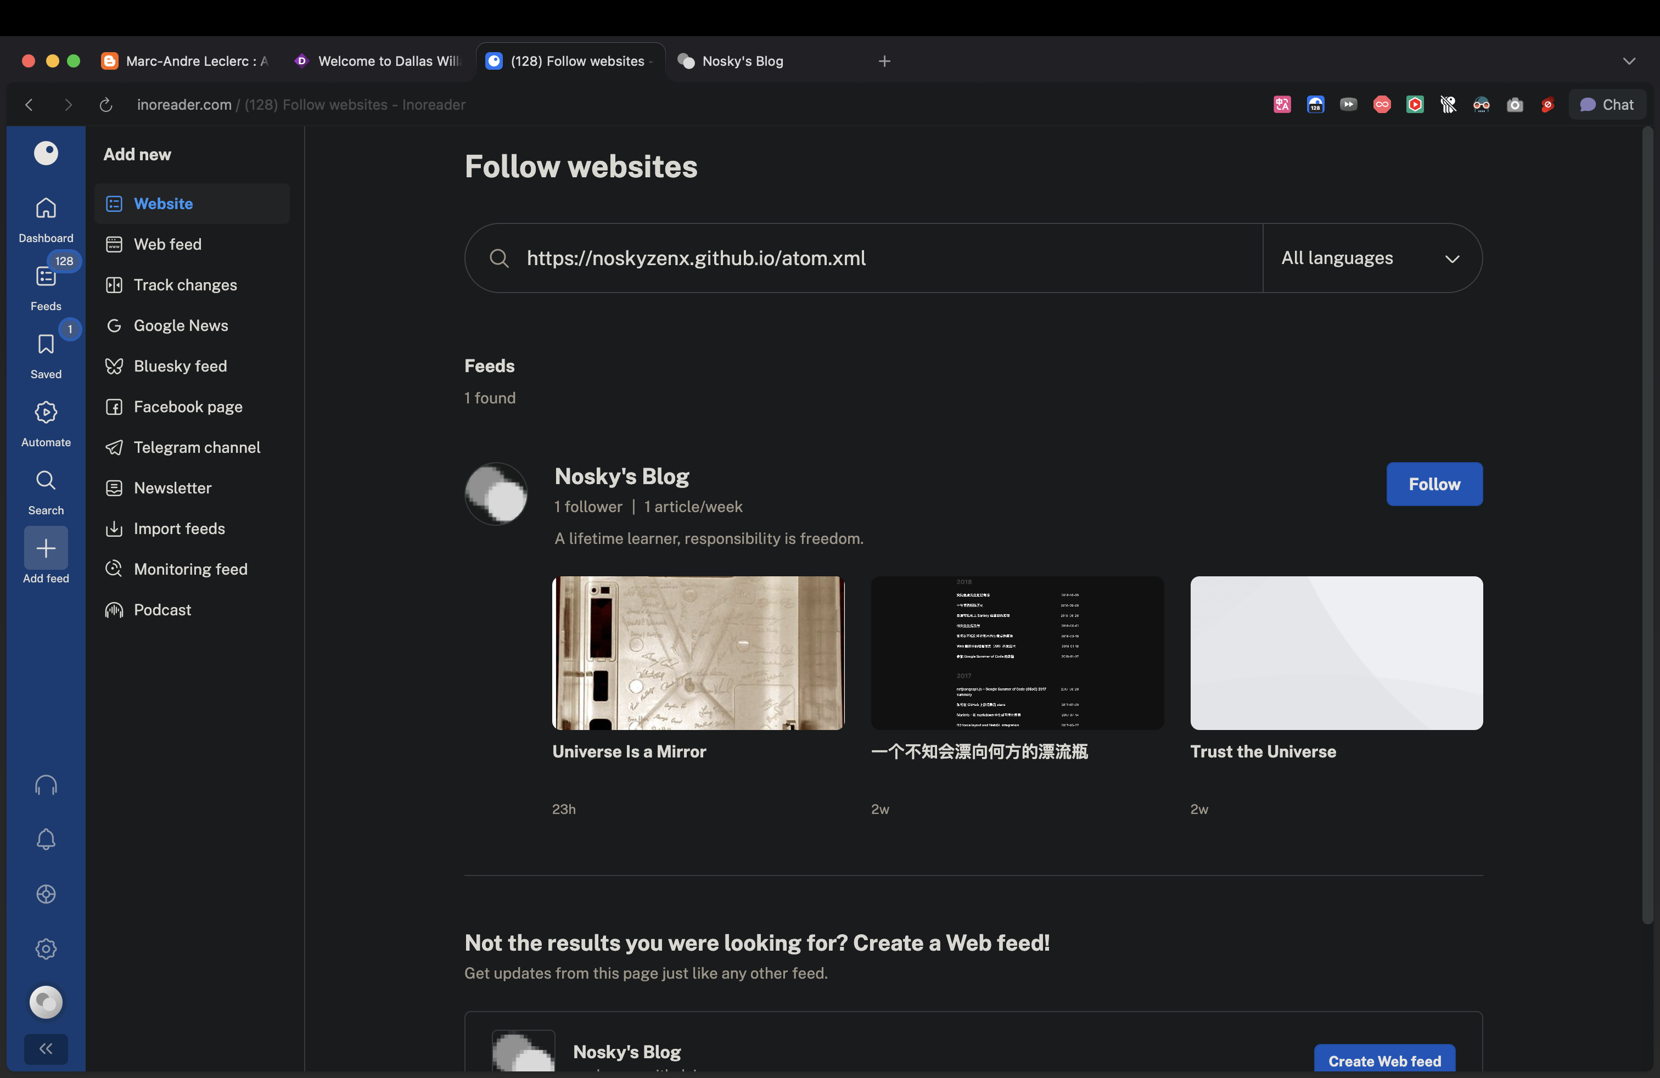
Task: Open the Universe Is a Mirror article thumbnail
Action: [x=698, y=653]
